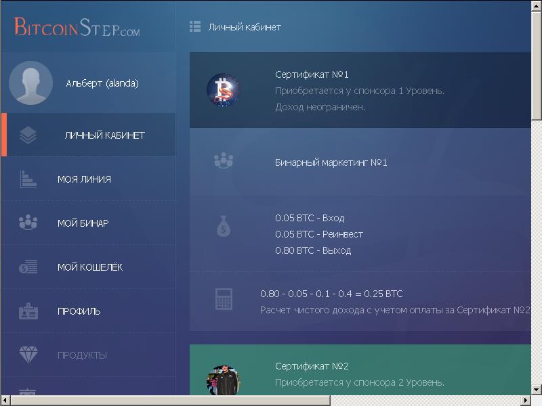
Task: Click the user avatar for Альберт
Action: 30,83
